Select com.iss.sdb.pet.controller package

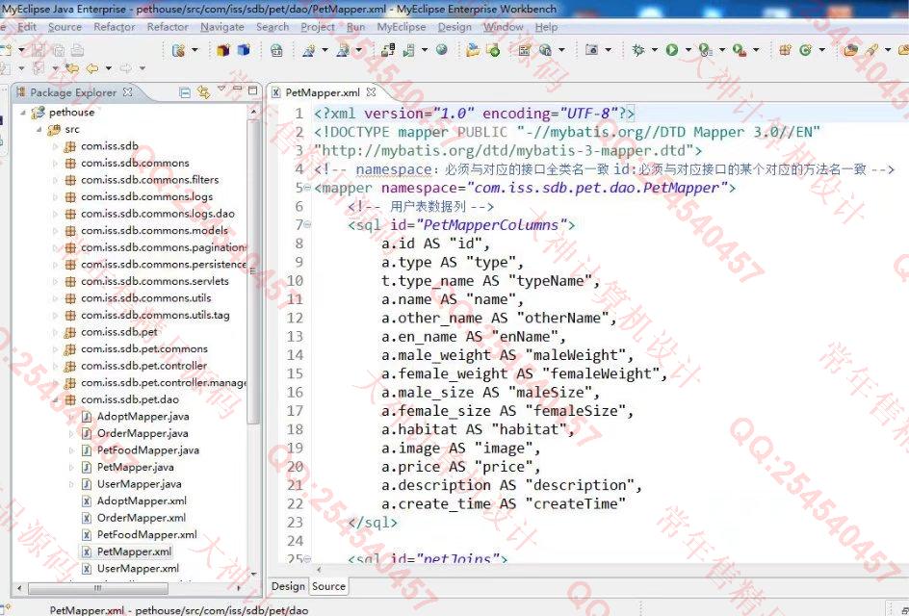point(143,366)
